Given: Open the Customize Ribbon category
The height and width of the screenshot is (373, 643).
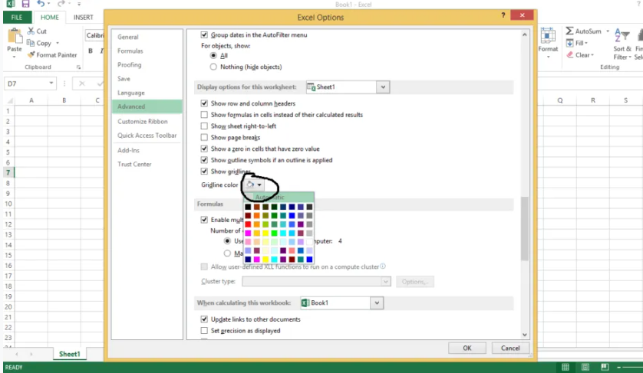Looking at the screenshot, I should (x=143, y=122).
